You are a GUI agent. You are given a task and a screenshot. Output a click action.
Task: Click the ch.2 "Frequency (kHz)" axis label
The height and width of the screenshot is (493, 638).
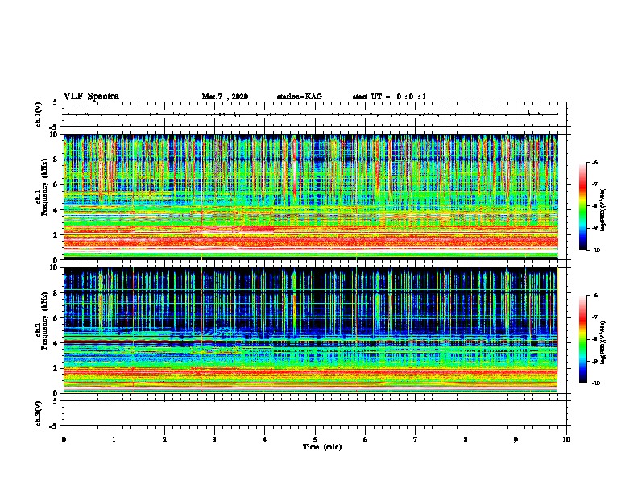point(44,321)
